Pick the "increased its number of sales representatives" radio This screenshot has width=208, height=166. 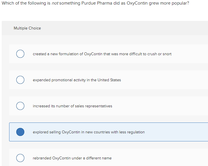pyautogui.click(x=20, y=106)
